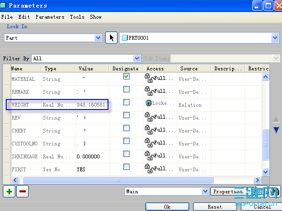
Task: Select the CUSTOOLNO parameter name
Action: [24, 144]
